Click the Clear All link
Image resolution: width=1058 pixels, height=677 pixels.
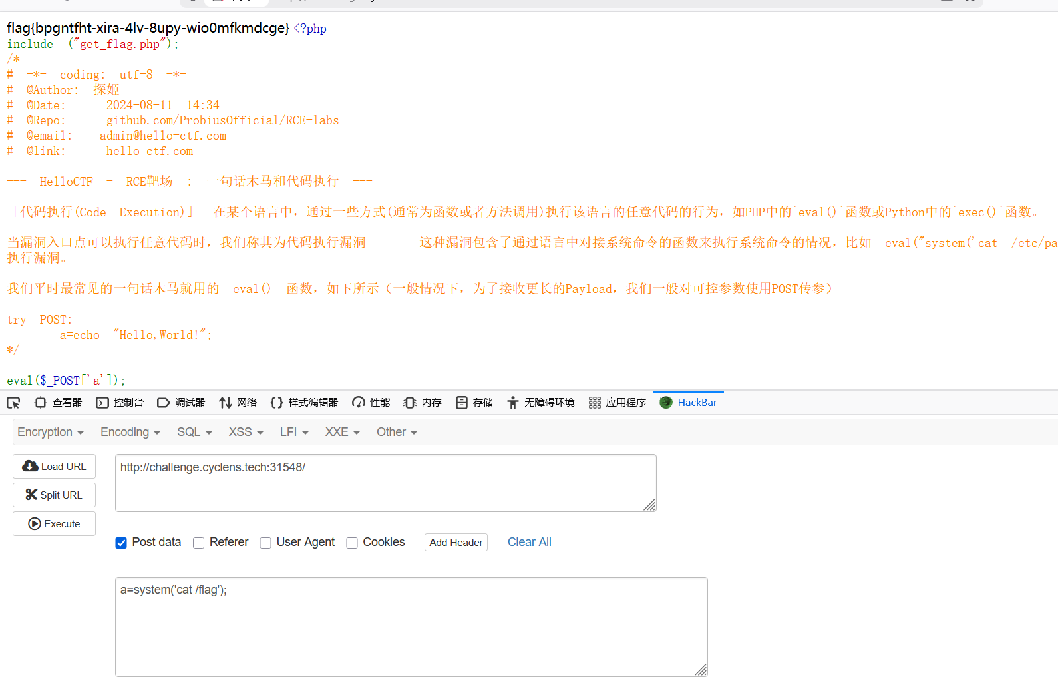(x=530, y=542)
